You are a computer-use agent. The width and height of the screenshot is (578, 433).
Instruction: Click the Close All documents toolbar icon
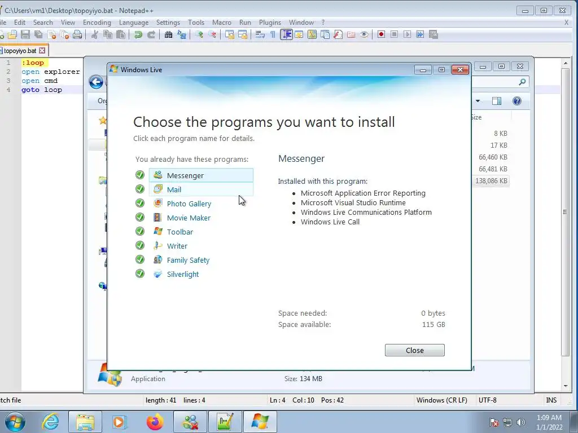pos(64,34)
